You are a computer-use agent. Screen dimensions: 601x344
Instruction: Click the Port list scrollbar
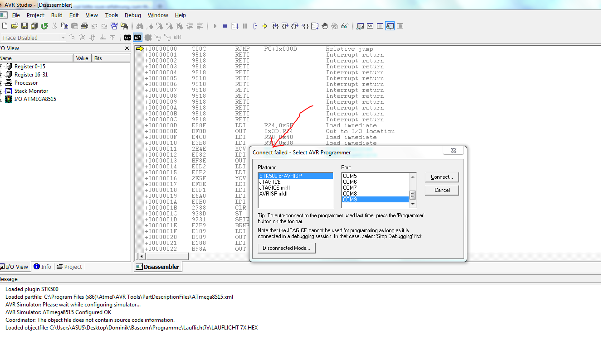coord(413,190)
